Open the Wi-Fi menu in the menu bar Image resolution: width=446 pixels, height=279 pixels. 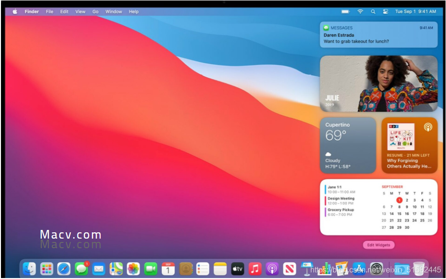coord(360,12)
